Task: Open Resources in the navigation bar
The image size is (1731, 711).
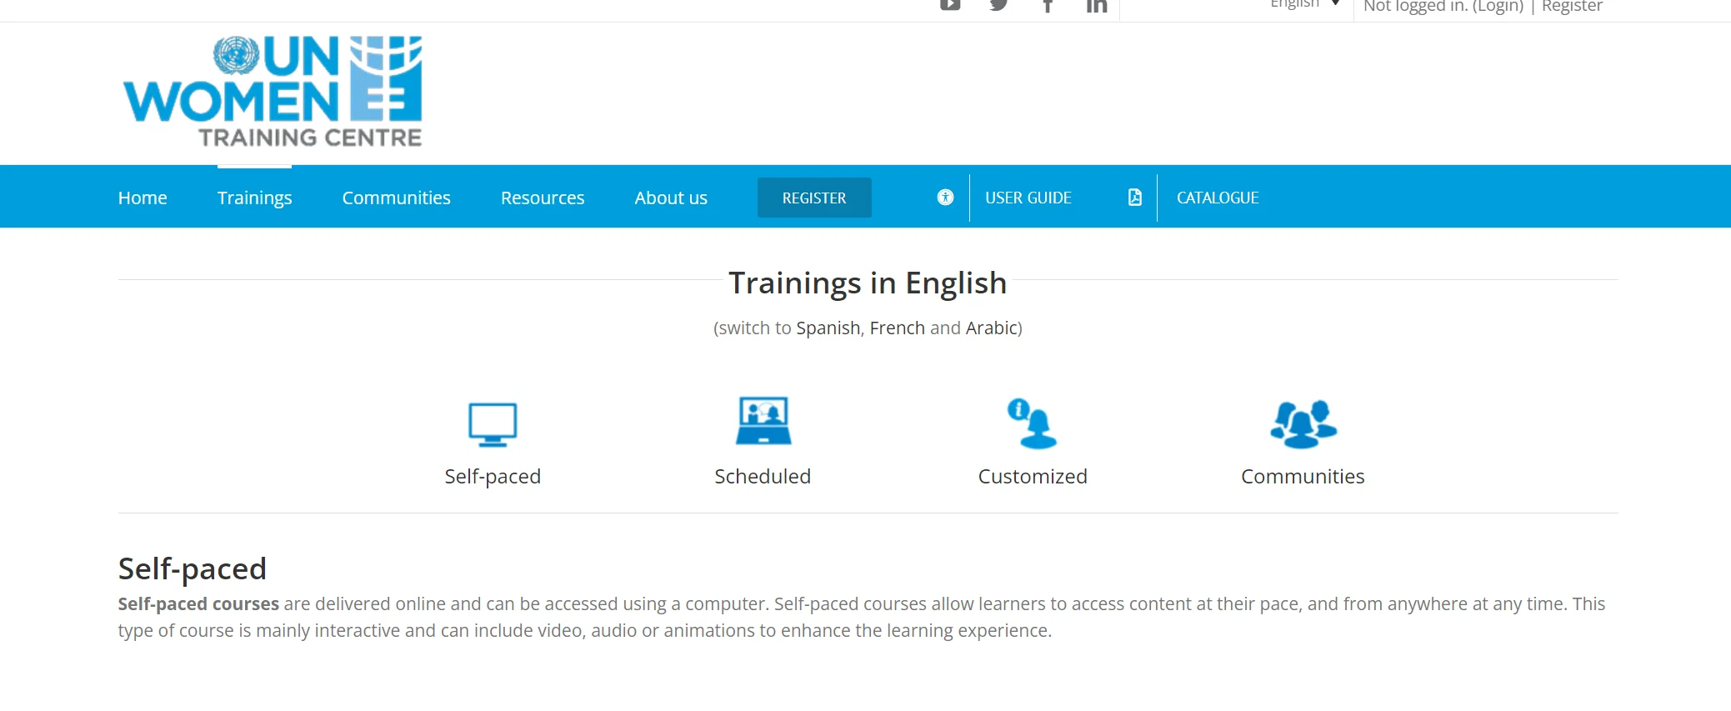Action: point(543,198)
